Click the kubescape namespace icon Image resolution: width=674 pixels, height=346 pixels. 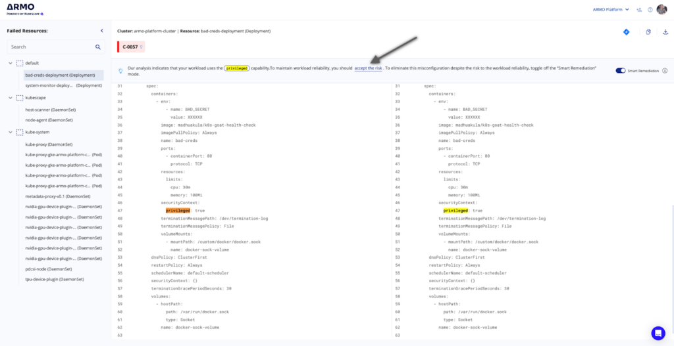point(20,98)
